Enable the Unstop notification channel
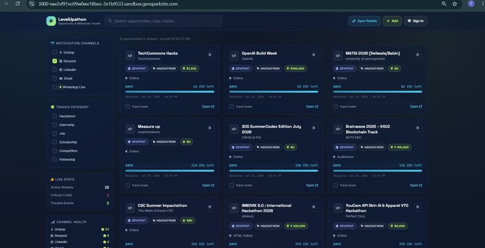Image resolution: width=485 pixels, height=248 pixels. [x=54, y=52]
